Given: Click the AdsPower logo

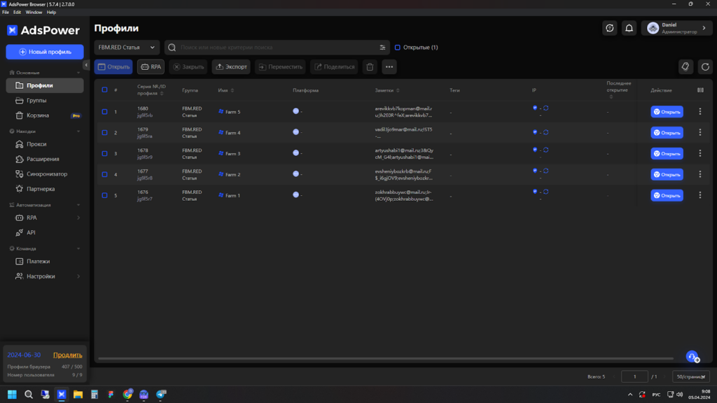Looking at the screenshot, I should 43,30.
